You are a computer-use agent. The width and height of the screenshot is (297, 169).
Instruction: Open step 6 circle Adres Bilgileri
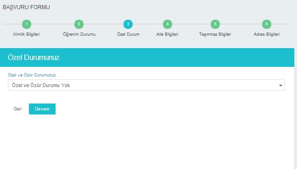[x=267, y=24]
